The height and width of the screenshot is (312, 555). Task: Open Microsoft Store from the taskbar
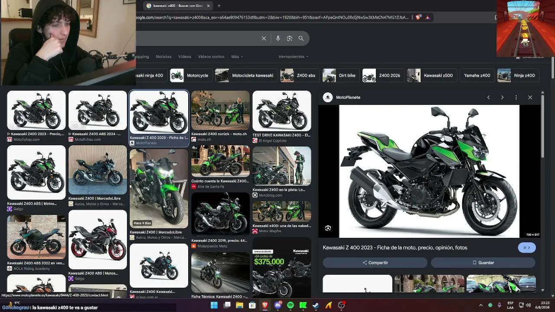click(252, 305)
